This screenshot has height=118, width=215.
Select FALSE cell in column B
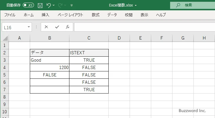tap(50, 75)
